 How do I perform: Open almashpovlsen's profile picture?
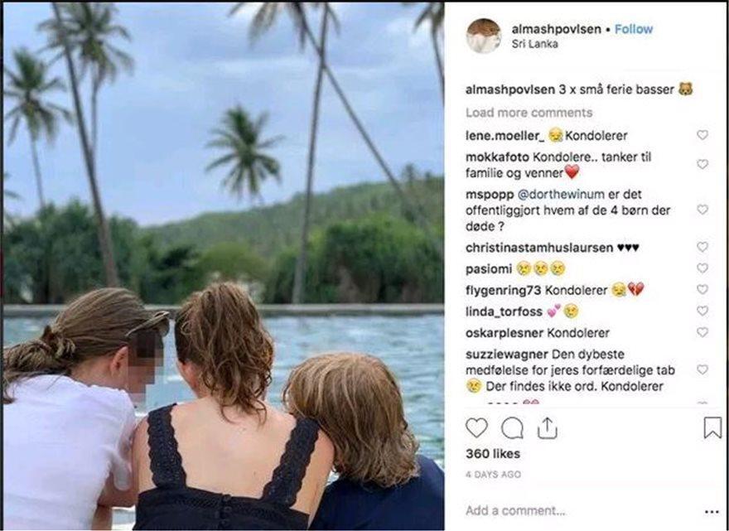(x=484, y=36)
